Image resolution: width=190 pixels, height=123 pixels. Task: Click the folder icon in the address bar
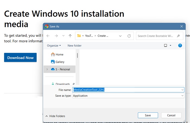[79, 36]
